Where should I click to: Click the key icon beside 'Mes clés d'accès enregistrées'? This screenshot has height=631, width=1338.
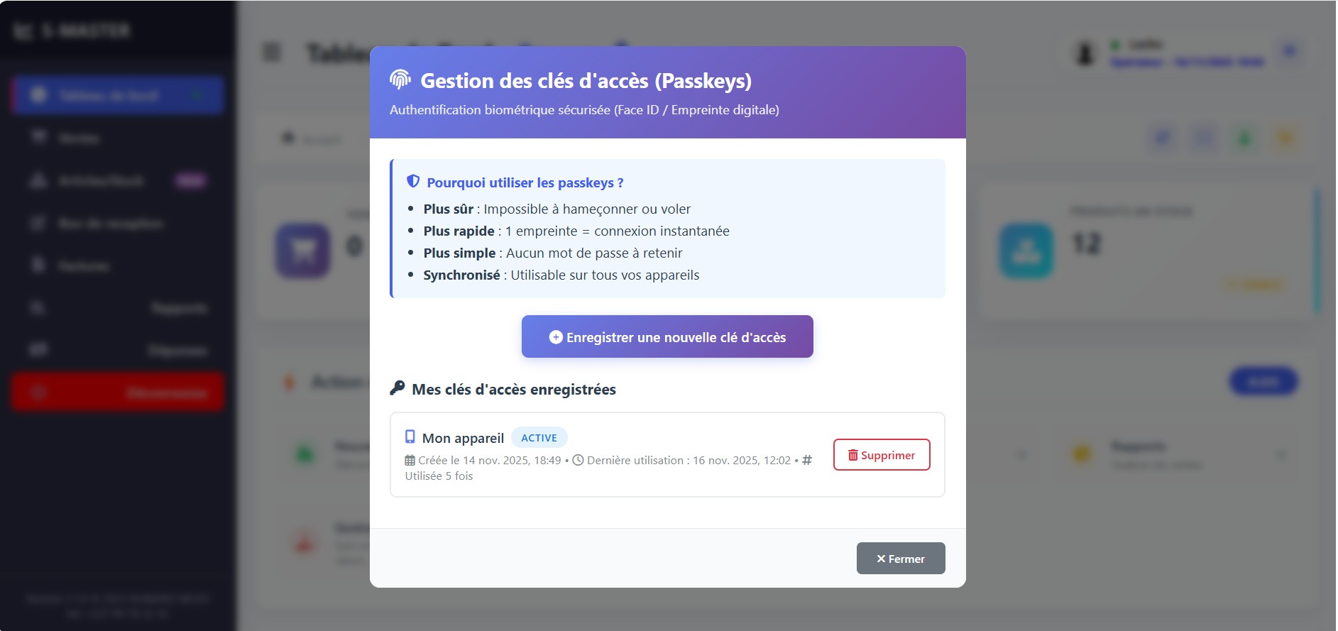(x=399, y=389)
